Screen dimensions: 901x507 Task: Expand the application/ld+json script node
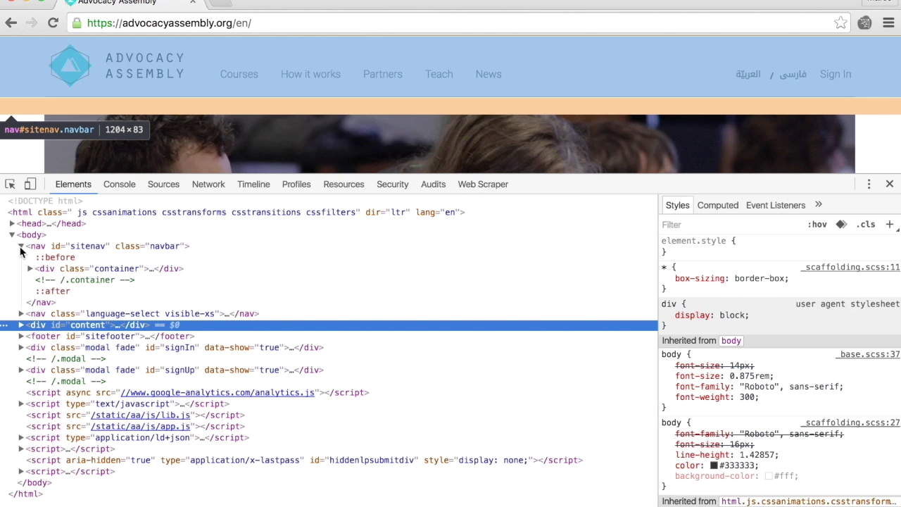pyautogui.click(x=21, y=437)
